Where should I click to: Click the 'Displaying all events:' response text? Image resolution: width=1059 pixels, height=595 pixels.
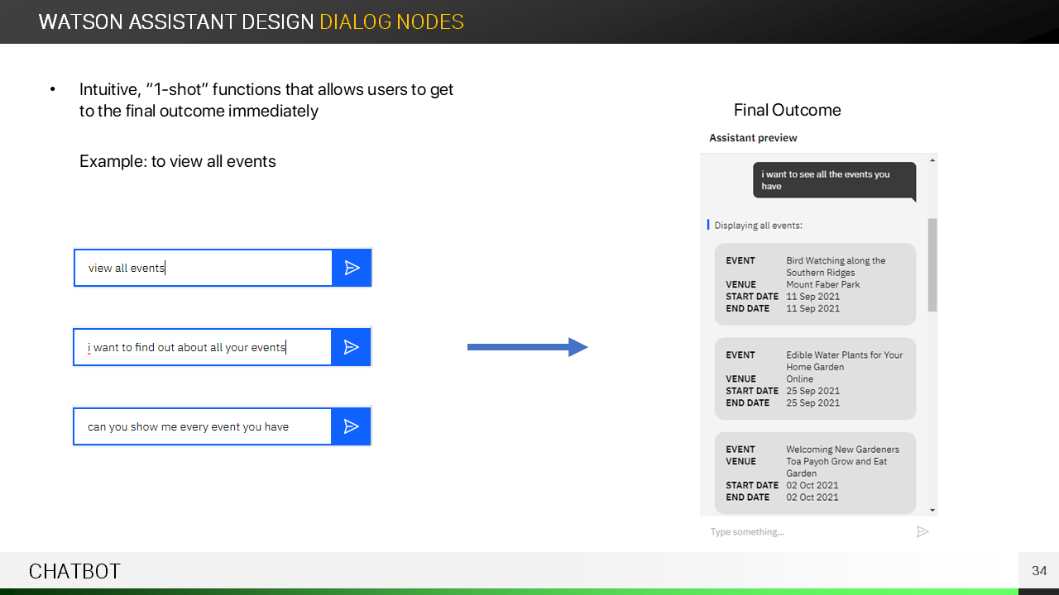point(759,225)
